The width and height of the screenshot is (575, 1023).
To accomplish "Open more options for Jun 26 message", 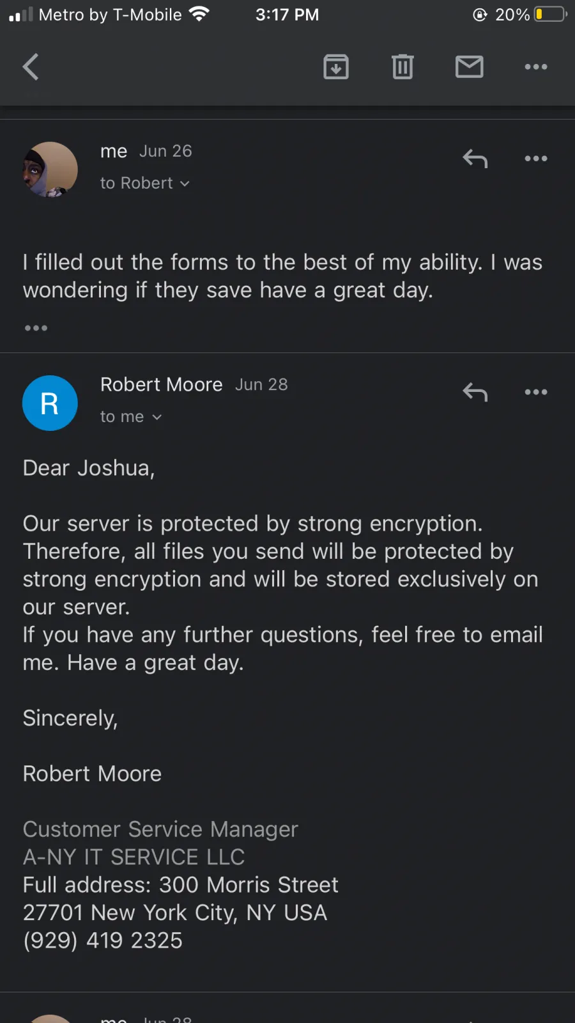I will click(535, 158).
